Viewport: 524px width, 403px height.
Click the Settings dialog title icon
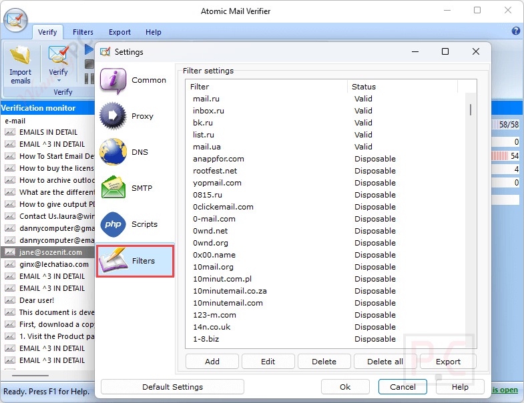105,52
